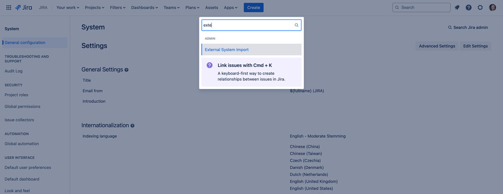The width and height of the screenshot is (503, 194).
Task: Expand the Projects dropdown
Action: (95, 8)
